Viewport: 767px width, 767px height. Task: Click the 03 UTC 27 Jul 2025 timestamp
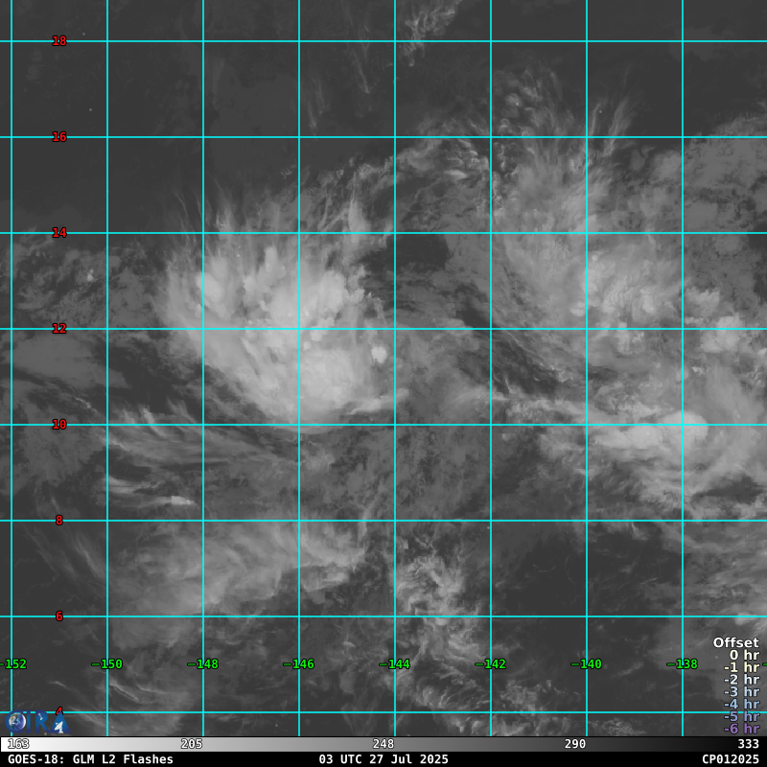click(383, 759)
